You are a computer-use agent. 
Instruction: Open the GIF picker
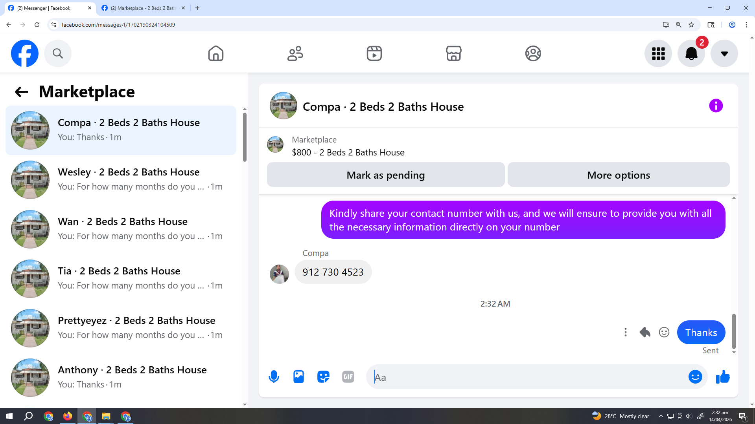(x=348, y=377)
